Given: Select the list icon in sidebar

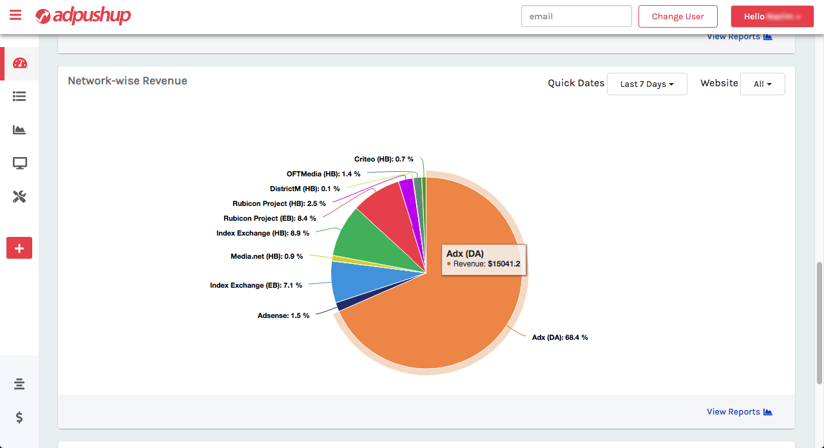Looking at the screenshot, I should pyautogui.click(x=19, y=97).
